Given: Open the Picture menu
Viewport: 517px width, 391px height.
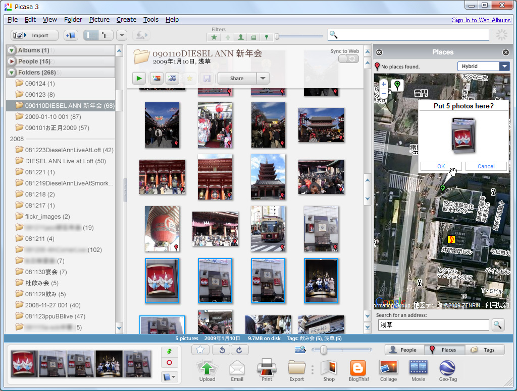Looking at the screenshot, I should click(99, 20).
